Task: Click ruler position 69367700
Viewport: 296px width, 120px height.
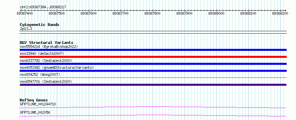Action: (x=120, y=13)
